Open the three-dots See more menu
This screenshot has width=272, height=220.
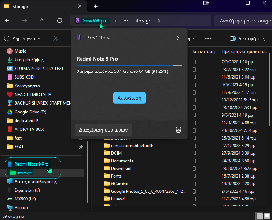click(x=208, y=38)
